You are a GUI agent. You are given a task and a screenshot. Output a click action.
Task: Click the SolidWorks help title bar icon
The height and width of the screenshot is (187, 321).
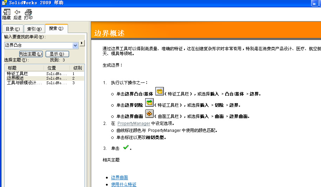(5, 3)
